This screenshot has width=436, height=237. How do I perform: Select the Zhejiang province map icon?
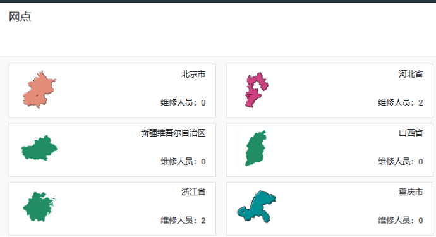point(39,207)
